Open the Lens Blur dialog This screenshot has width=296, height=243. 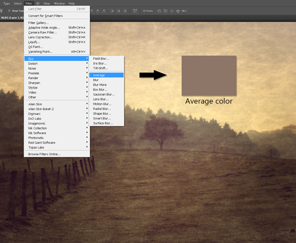pos(107,99)
